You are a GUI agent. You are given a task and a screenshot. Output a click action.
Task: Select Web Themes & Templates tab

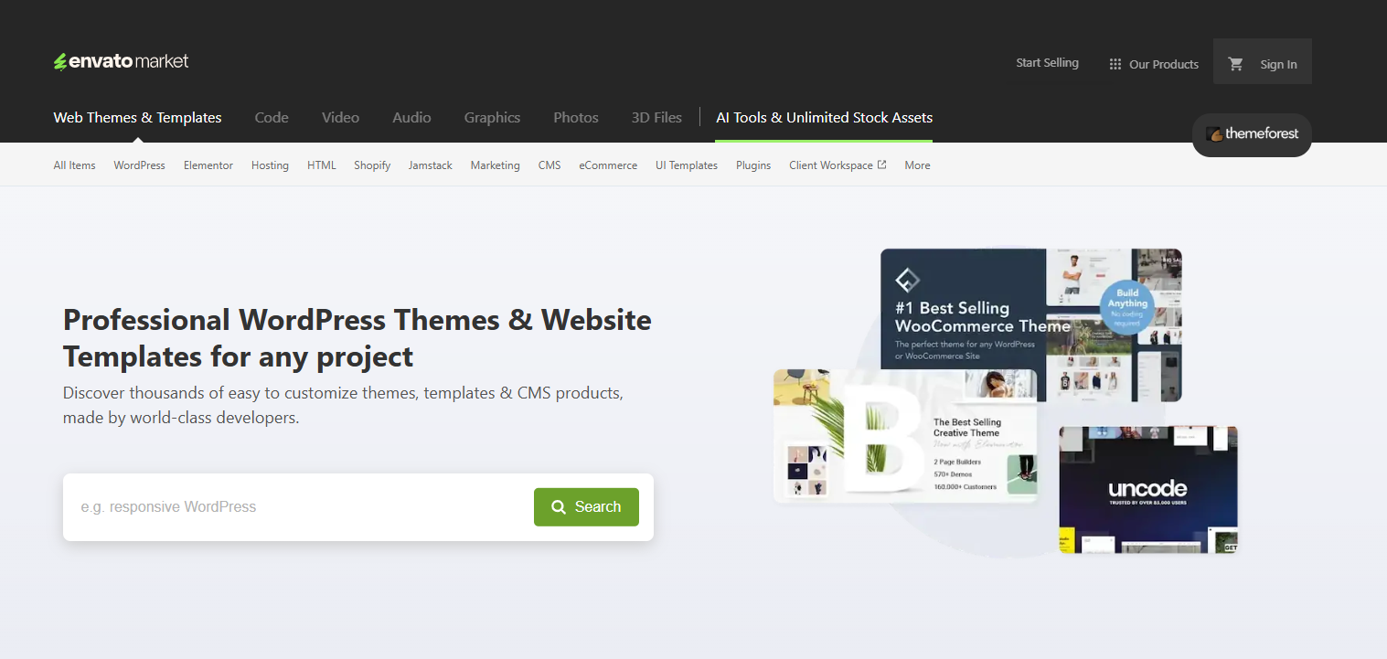(x=137, y=117)
